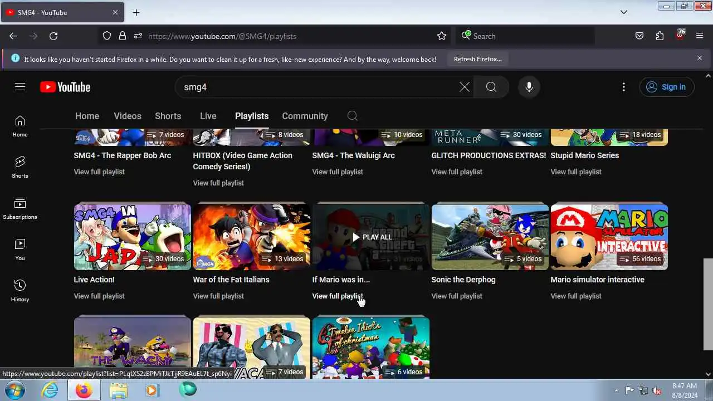
Task: Switch to the channel Community tab
Action: coord(305,116)
